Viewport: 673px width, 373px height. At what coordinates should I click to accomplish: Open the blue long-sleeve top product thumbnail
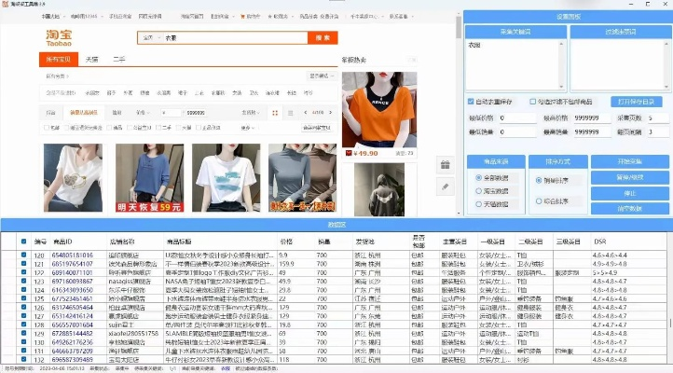149,178
